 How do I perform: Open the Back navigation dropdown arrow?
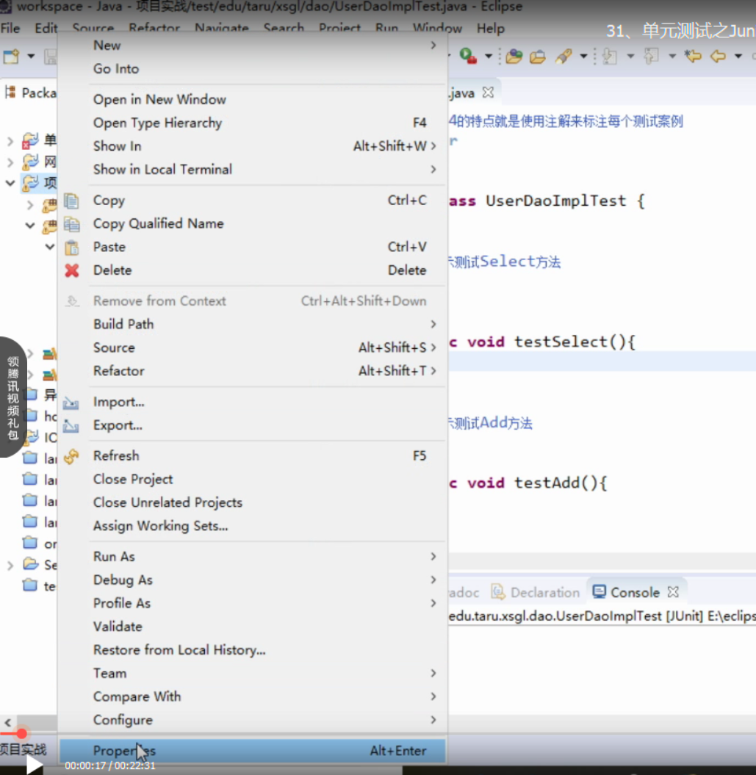[738, 57]
